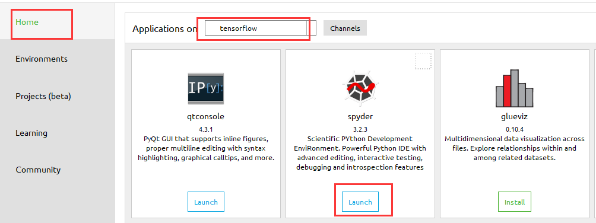Open spyder card options gear
This screenshot has width=596, height=223.
423,61
